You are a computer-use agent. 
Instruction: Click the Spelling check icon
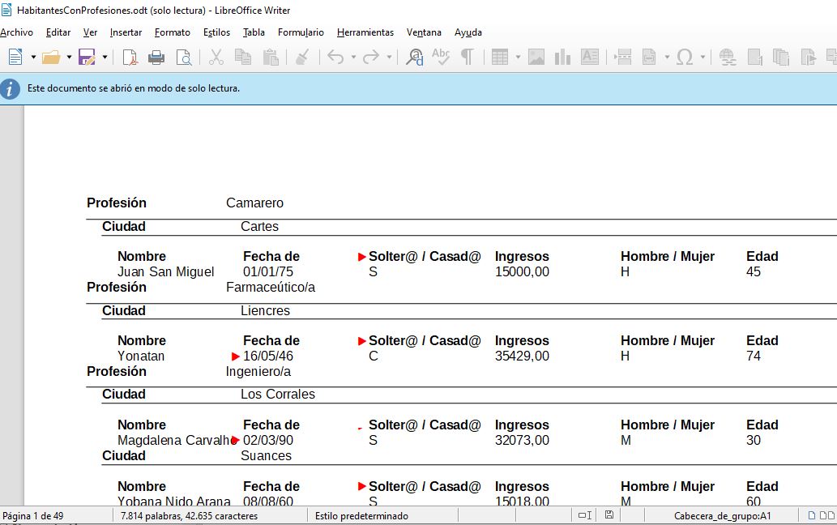click(x=441, y=57)
